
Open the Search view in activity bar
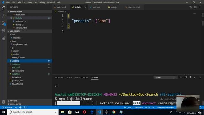[4, 16]
